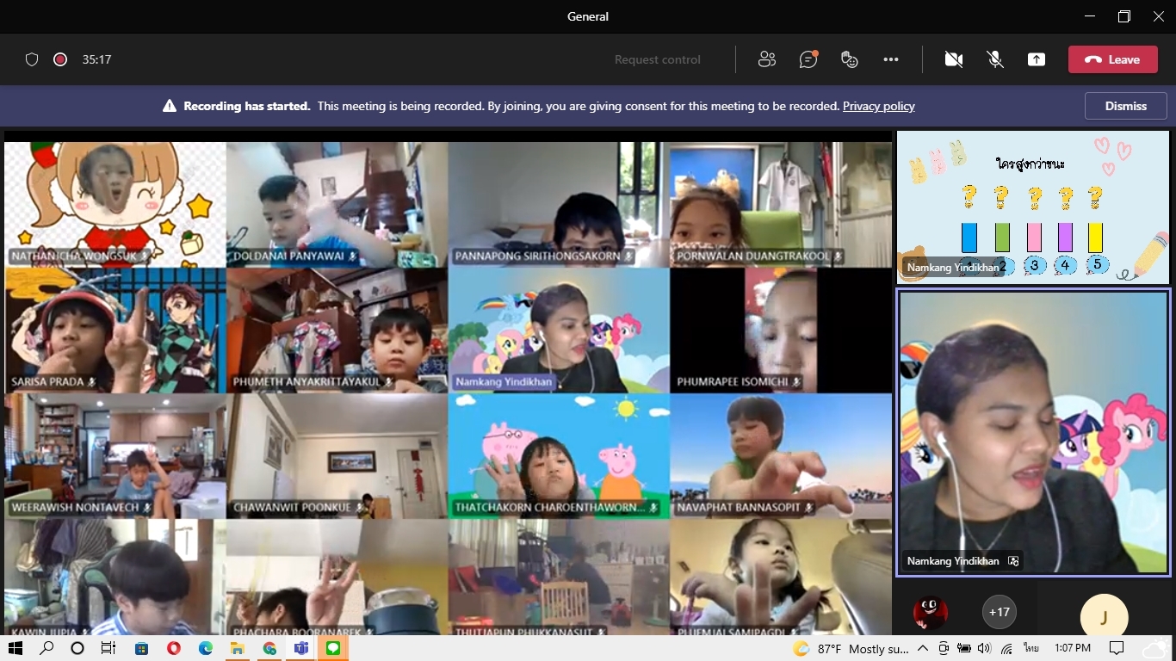Open the Privacy policy link
The height and width of the screenshot is (661, 1176).
coord(878,106)
